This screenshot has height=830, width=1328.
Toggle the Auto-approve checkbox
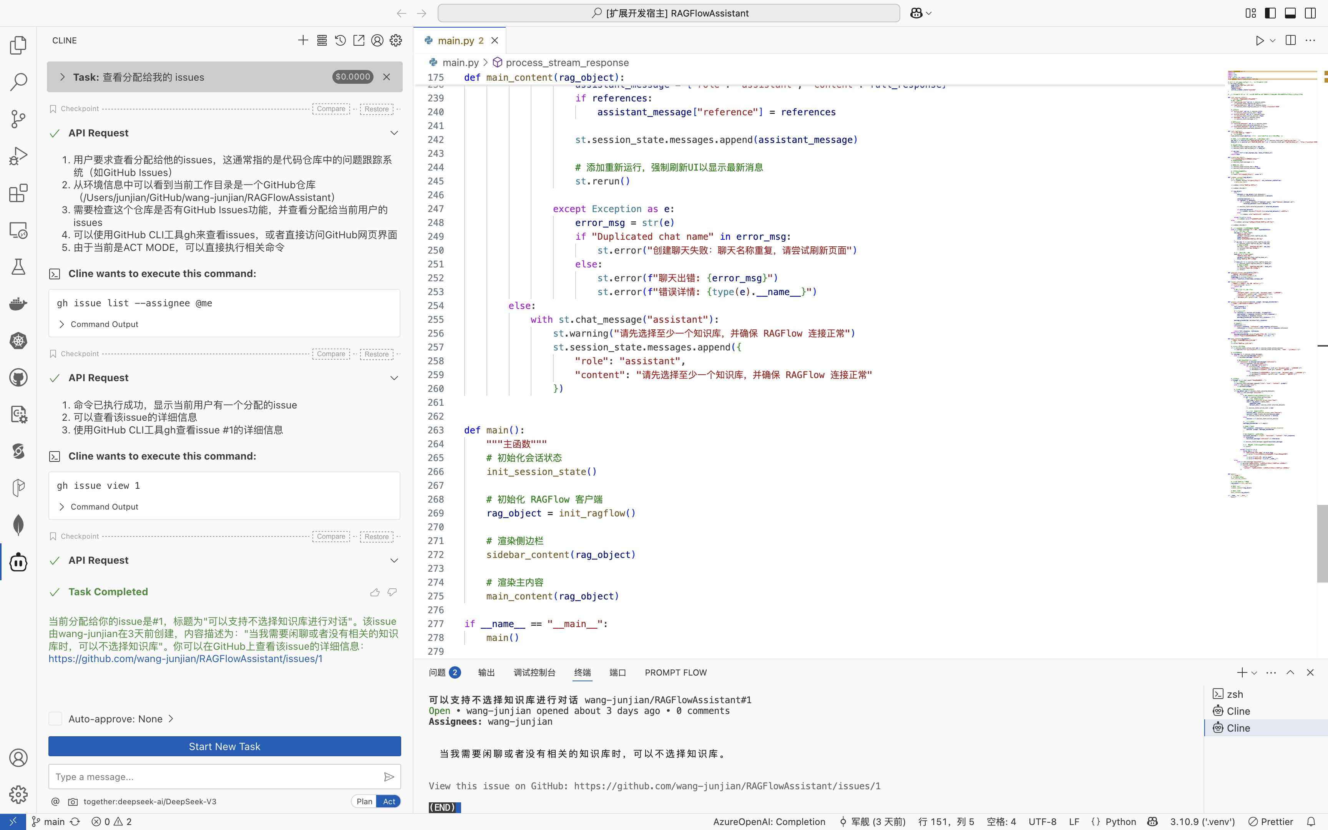[x=55, y=719]
